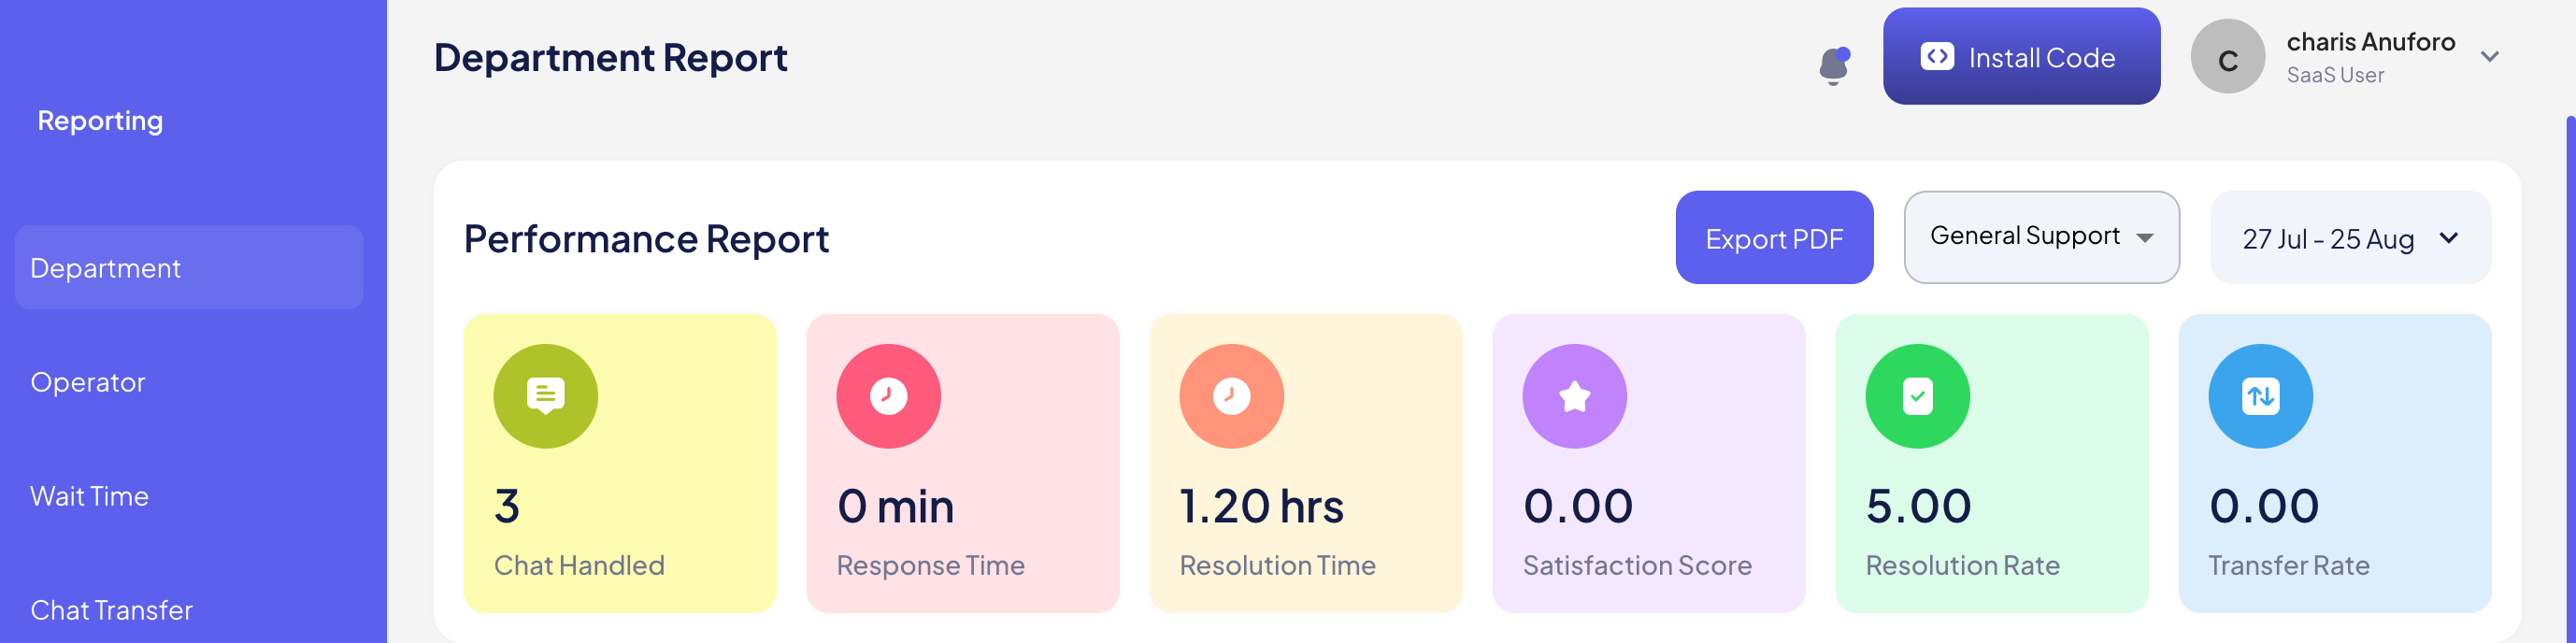This screenshot has height=643, width=2576.
Task: Click the orange Resolution Time clock icon
Action: (1231, 396)
